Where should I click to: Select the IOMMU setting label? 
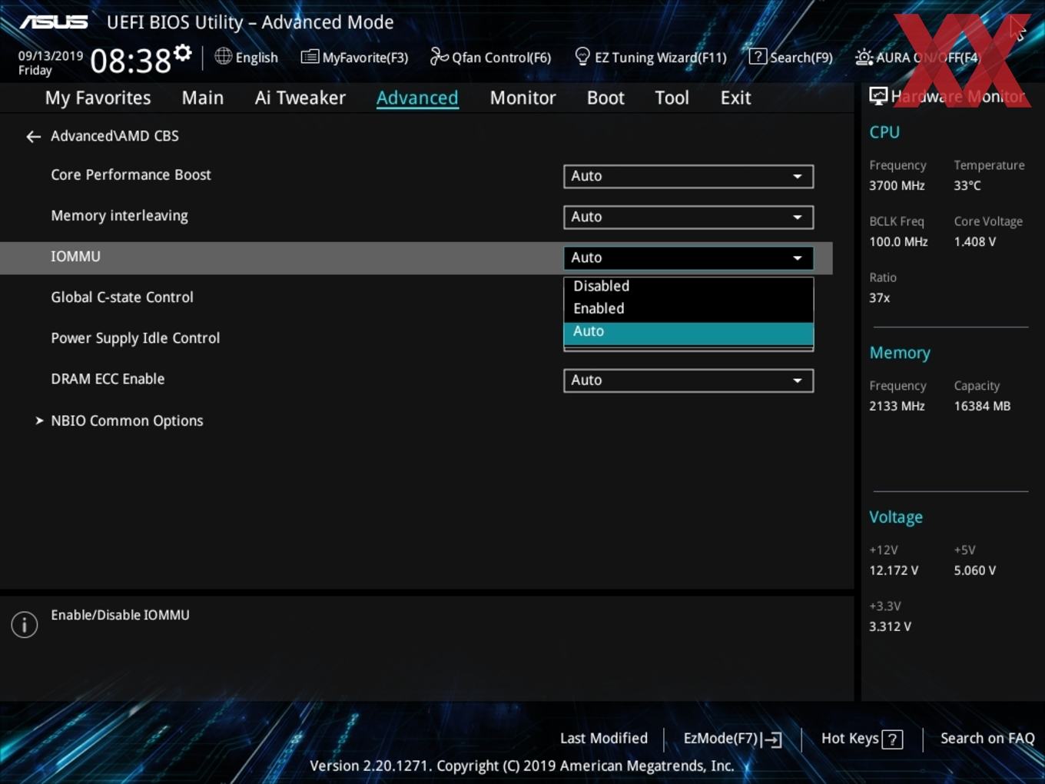tap(75, 257)
